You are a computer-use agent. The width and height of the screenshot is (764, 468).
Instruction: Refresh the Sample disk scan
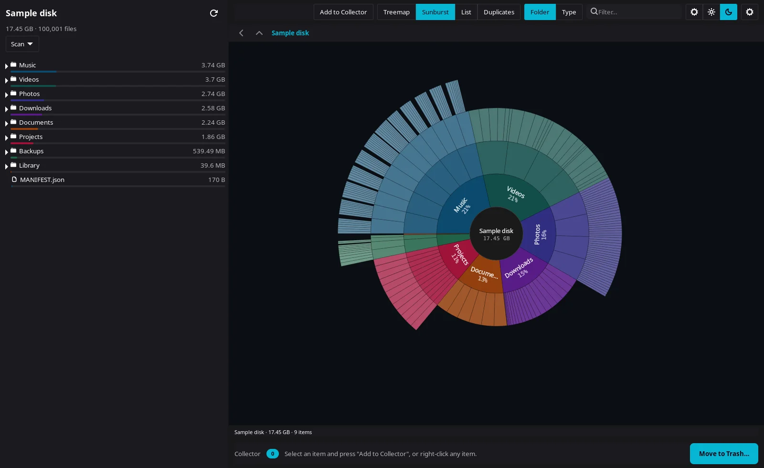(x=214, y=13)
